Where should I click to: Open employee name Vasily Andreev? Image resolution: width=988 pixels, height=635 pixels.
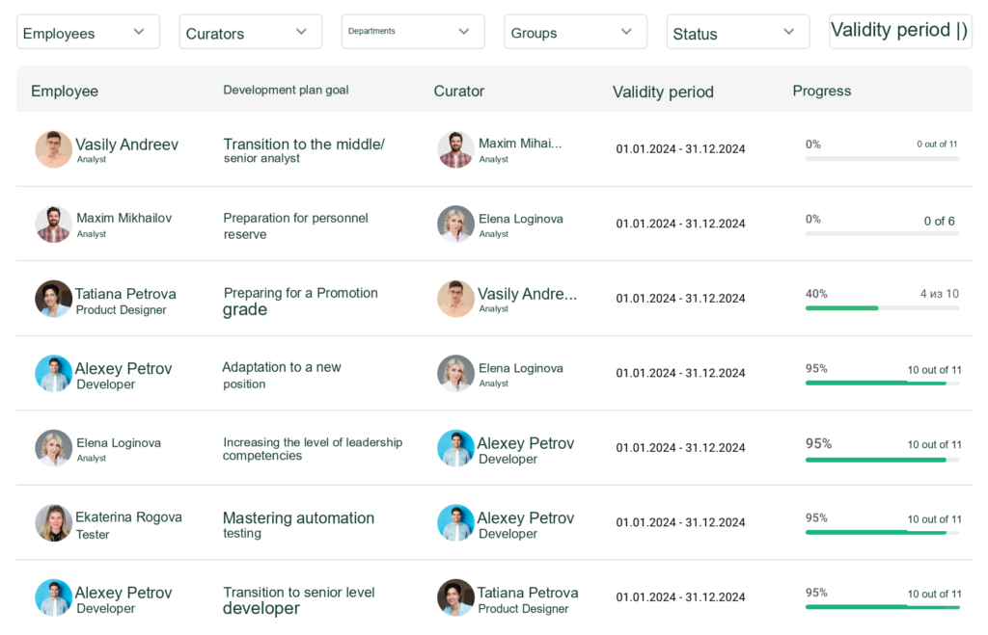coord(126,145)
